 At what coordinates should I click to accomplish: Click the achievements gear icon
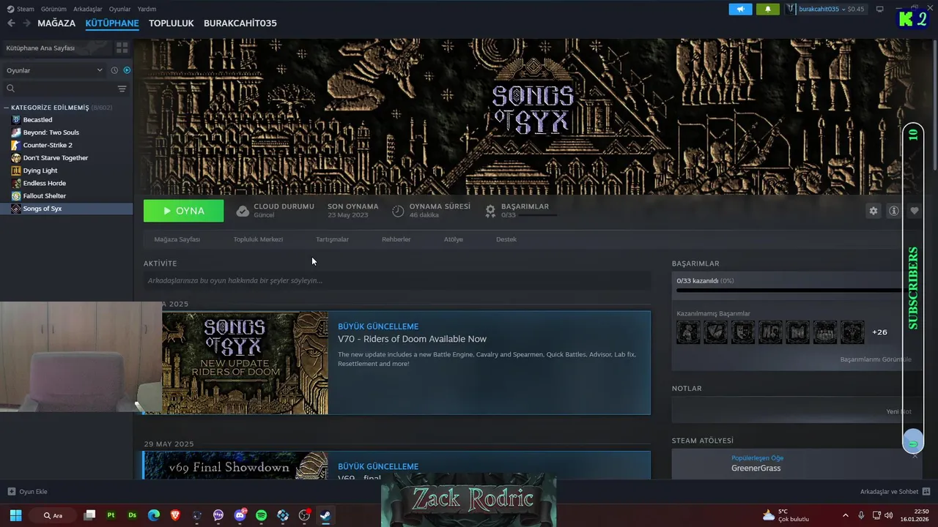tap(490, 211)
